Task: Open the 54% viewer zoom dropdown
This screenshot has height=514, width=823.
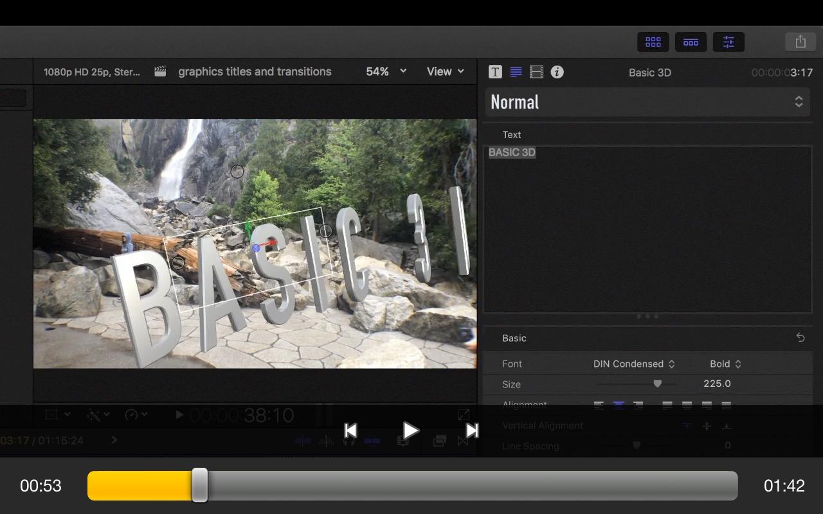Action: coord(386,71)
